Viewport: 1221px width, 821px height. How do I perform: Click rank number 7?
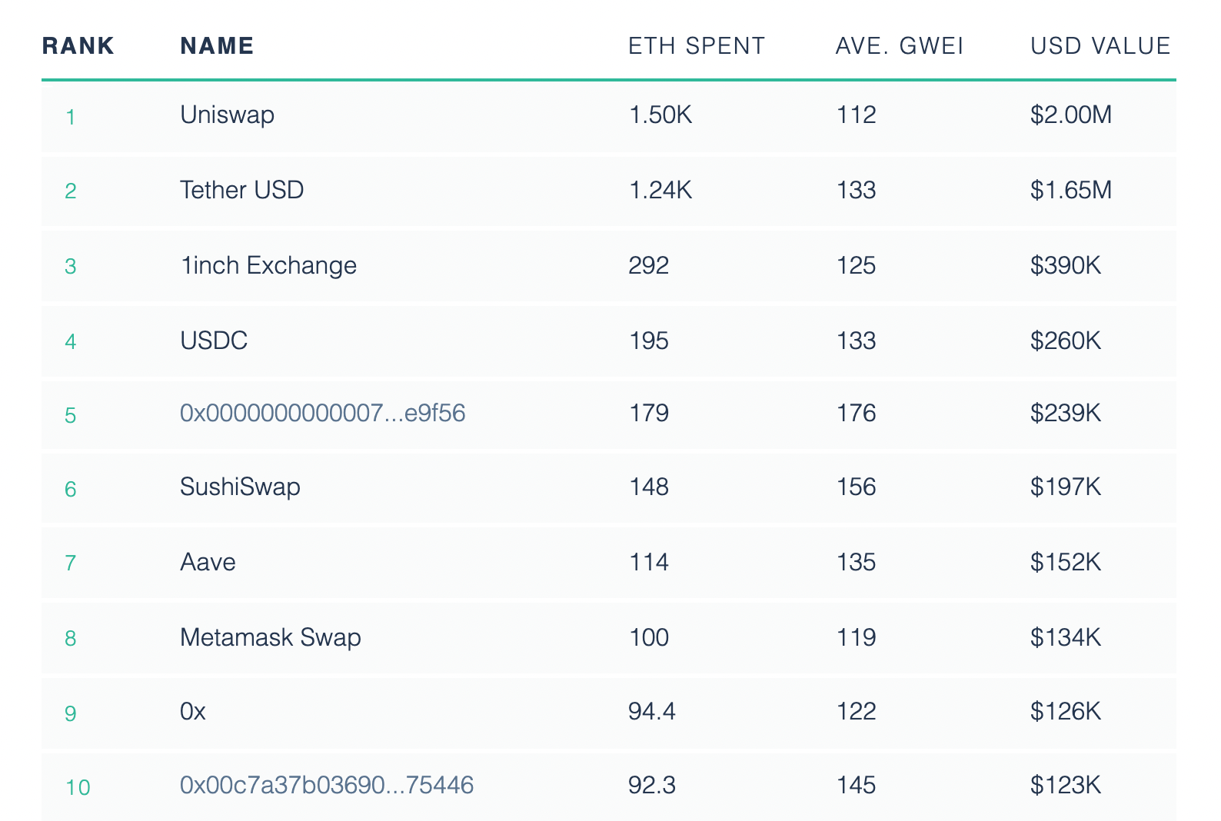coord(71,563)
